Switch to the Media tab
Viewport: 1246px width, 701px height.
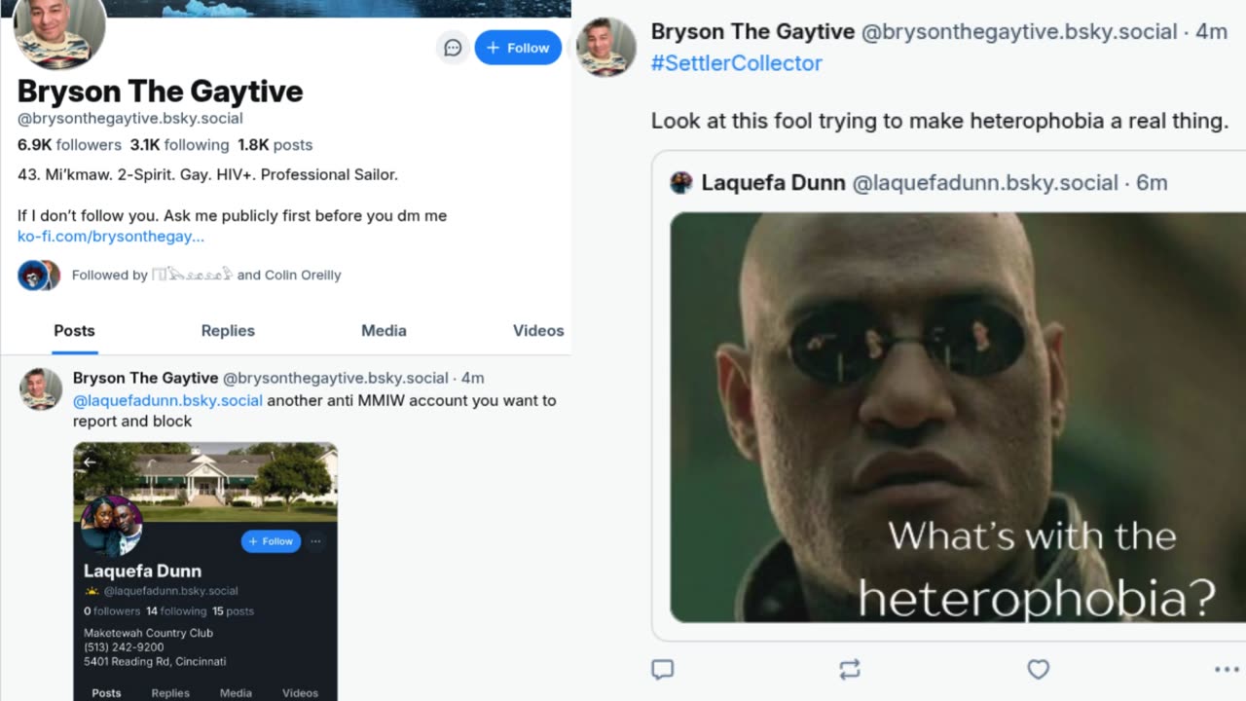[384, 331]
